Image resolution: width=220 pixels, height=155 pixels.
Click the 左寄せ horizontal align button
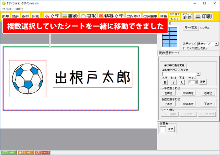click(x=168, y=93)
